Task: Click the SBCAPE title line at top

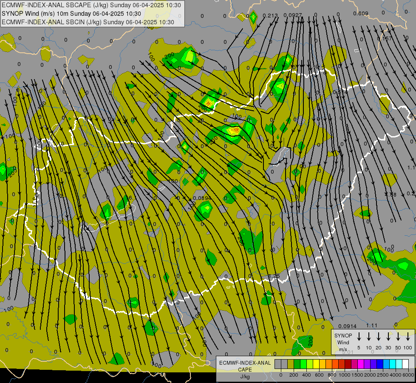Action: [91, 5]
